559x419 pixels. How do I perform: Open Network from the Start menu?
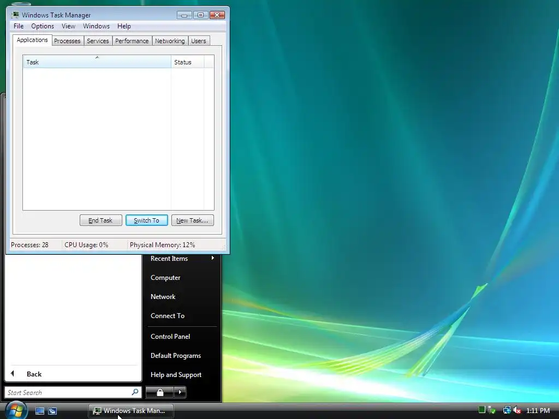pyautogui.click(x=163, y=297)
